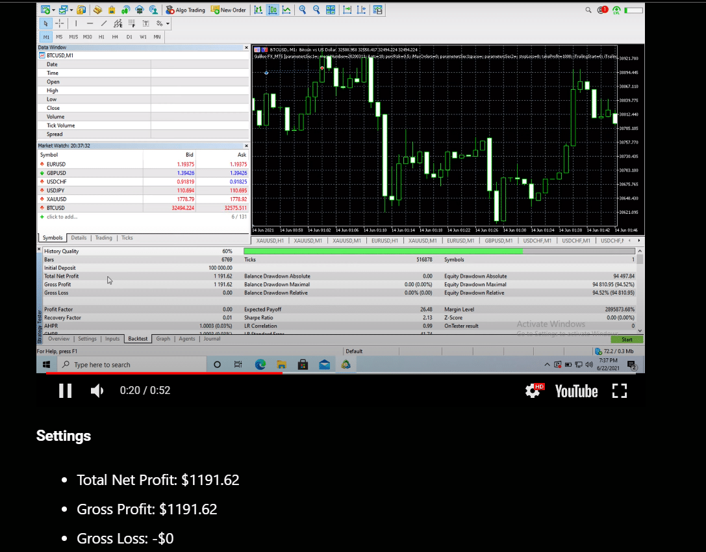
Task: Open the new chart dropdown arrow
Action: click(x=54, y=10)
